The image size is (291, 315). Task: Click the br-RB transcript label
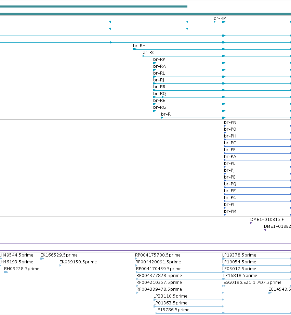click(159, 87)
